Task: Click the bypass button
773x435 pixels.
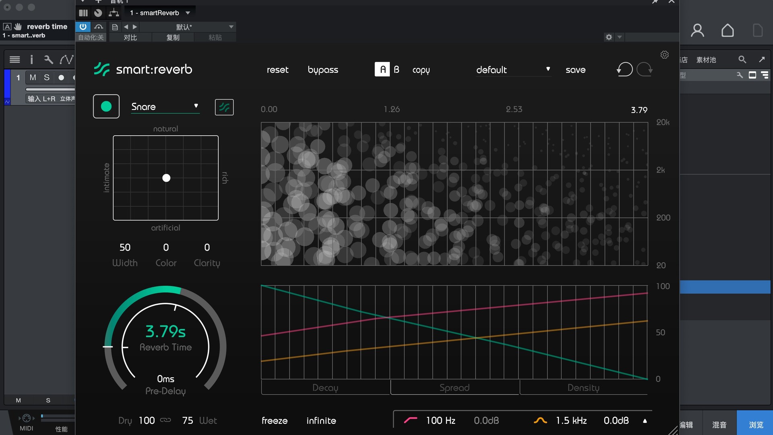Action: tap(323, 70)
